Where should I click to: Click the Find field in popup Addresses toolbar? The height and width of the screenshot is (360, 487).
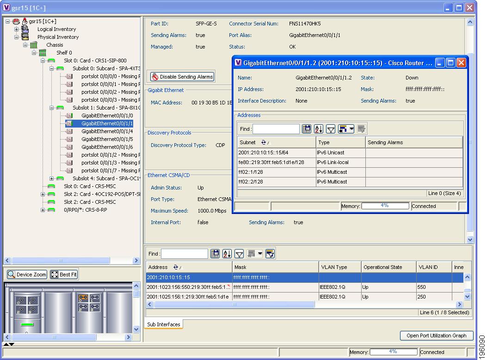click(x=276, y=129)
